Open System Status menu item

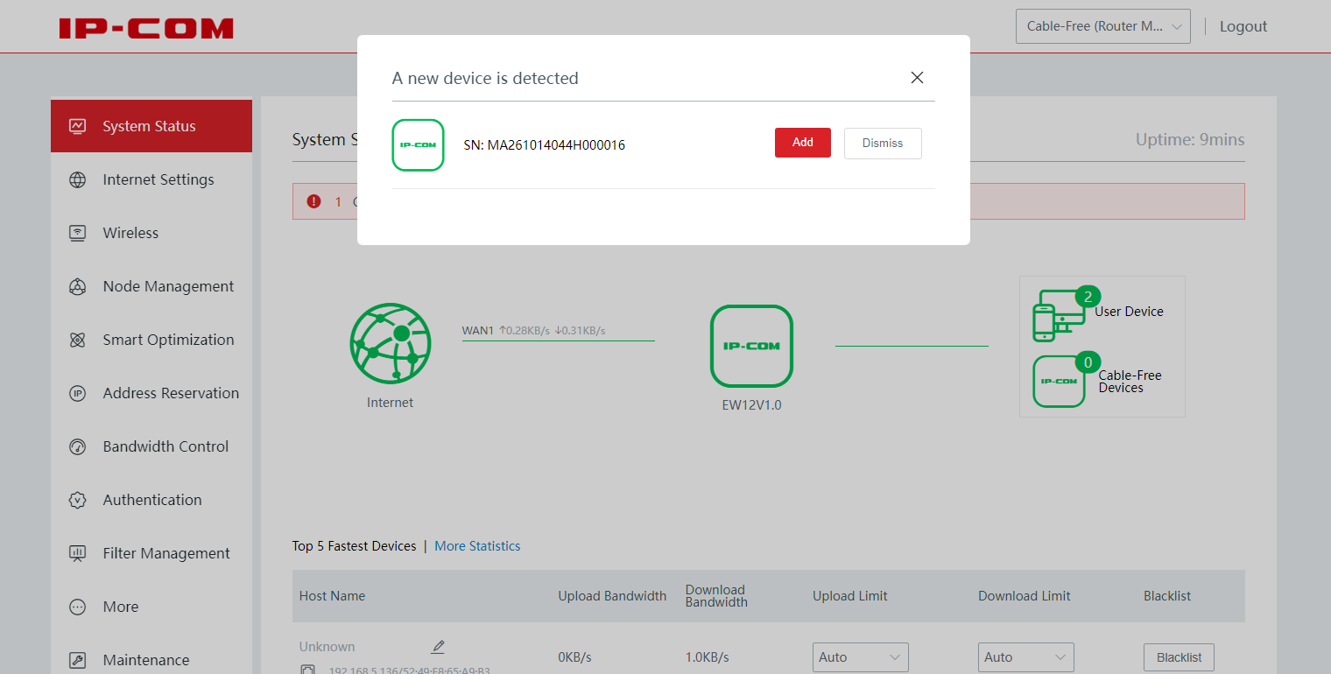point(151,126)
